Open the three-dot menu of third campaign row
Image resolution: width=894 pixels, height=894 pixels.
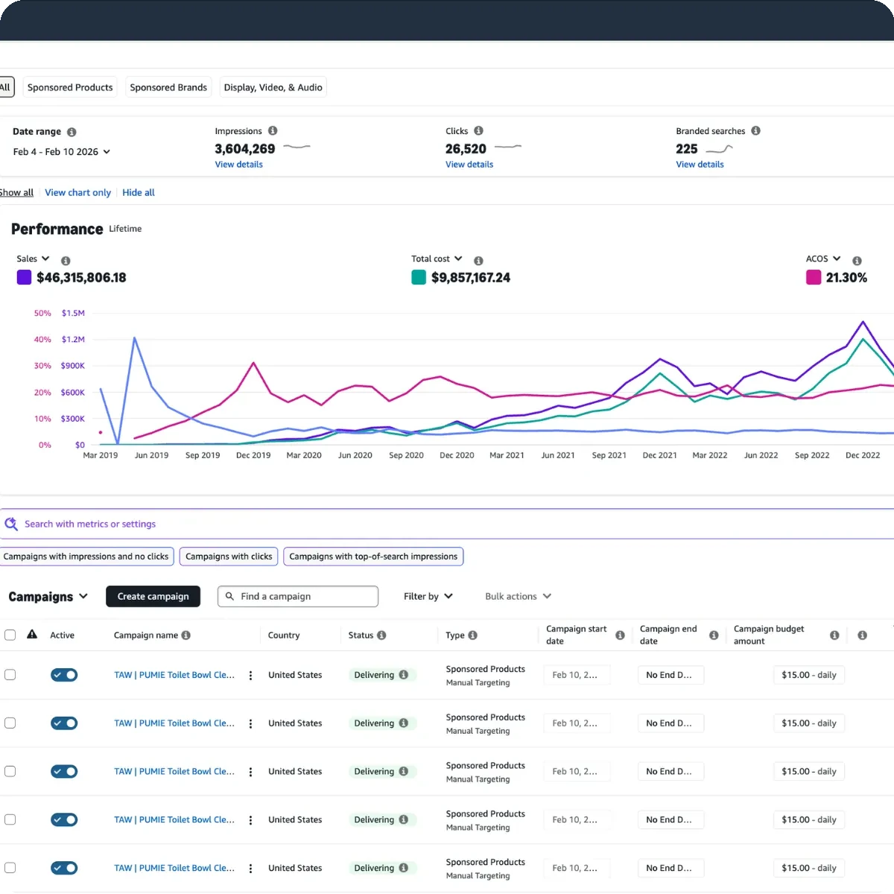tap(250, 772)
